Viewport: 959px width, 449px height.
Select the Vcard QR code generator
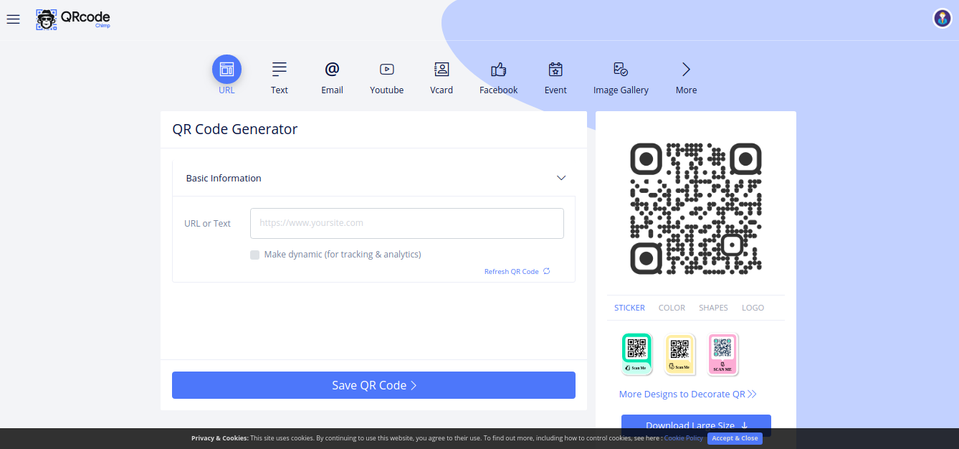[x=441, y=70]
